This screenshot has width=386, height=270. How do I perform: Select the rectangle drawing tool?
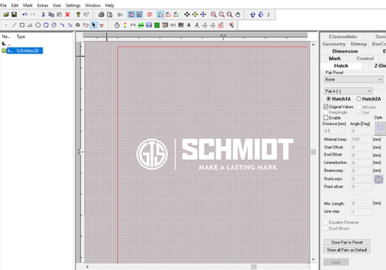[22, 25]
